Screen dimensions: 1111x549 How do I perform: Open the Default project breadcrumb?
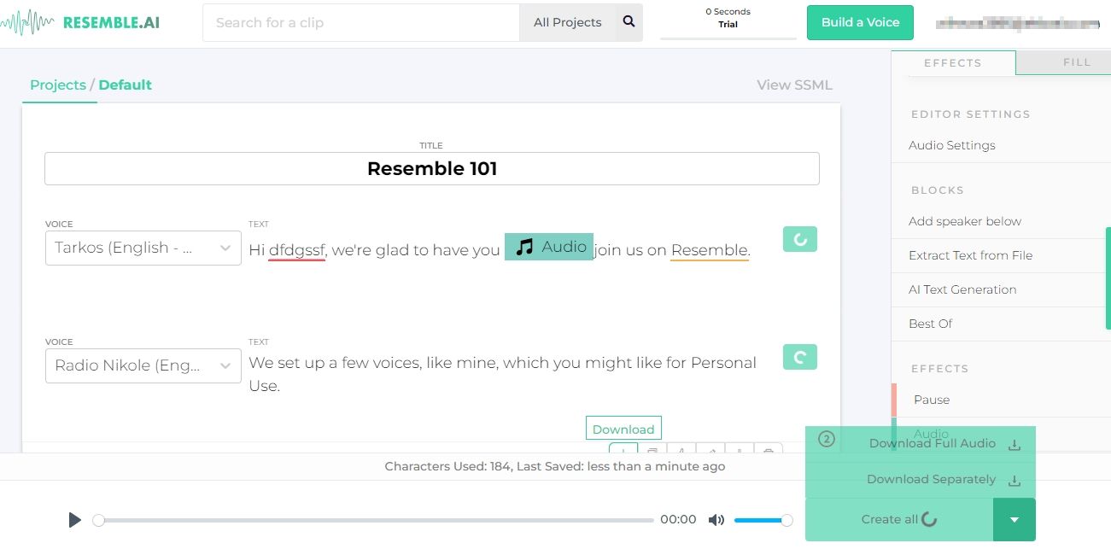126,85
